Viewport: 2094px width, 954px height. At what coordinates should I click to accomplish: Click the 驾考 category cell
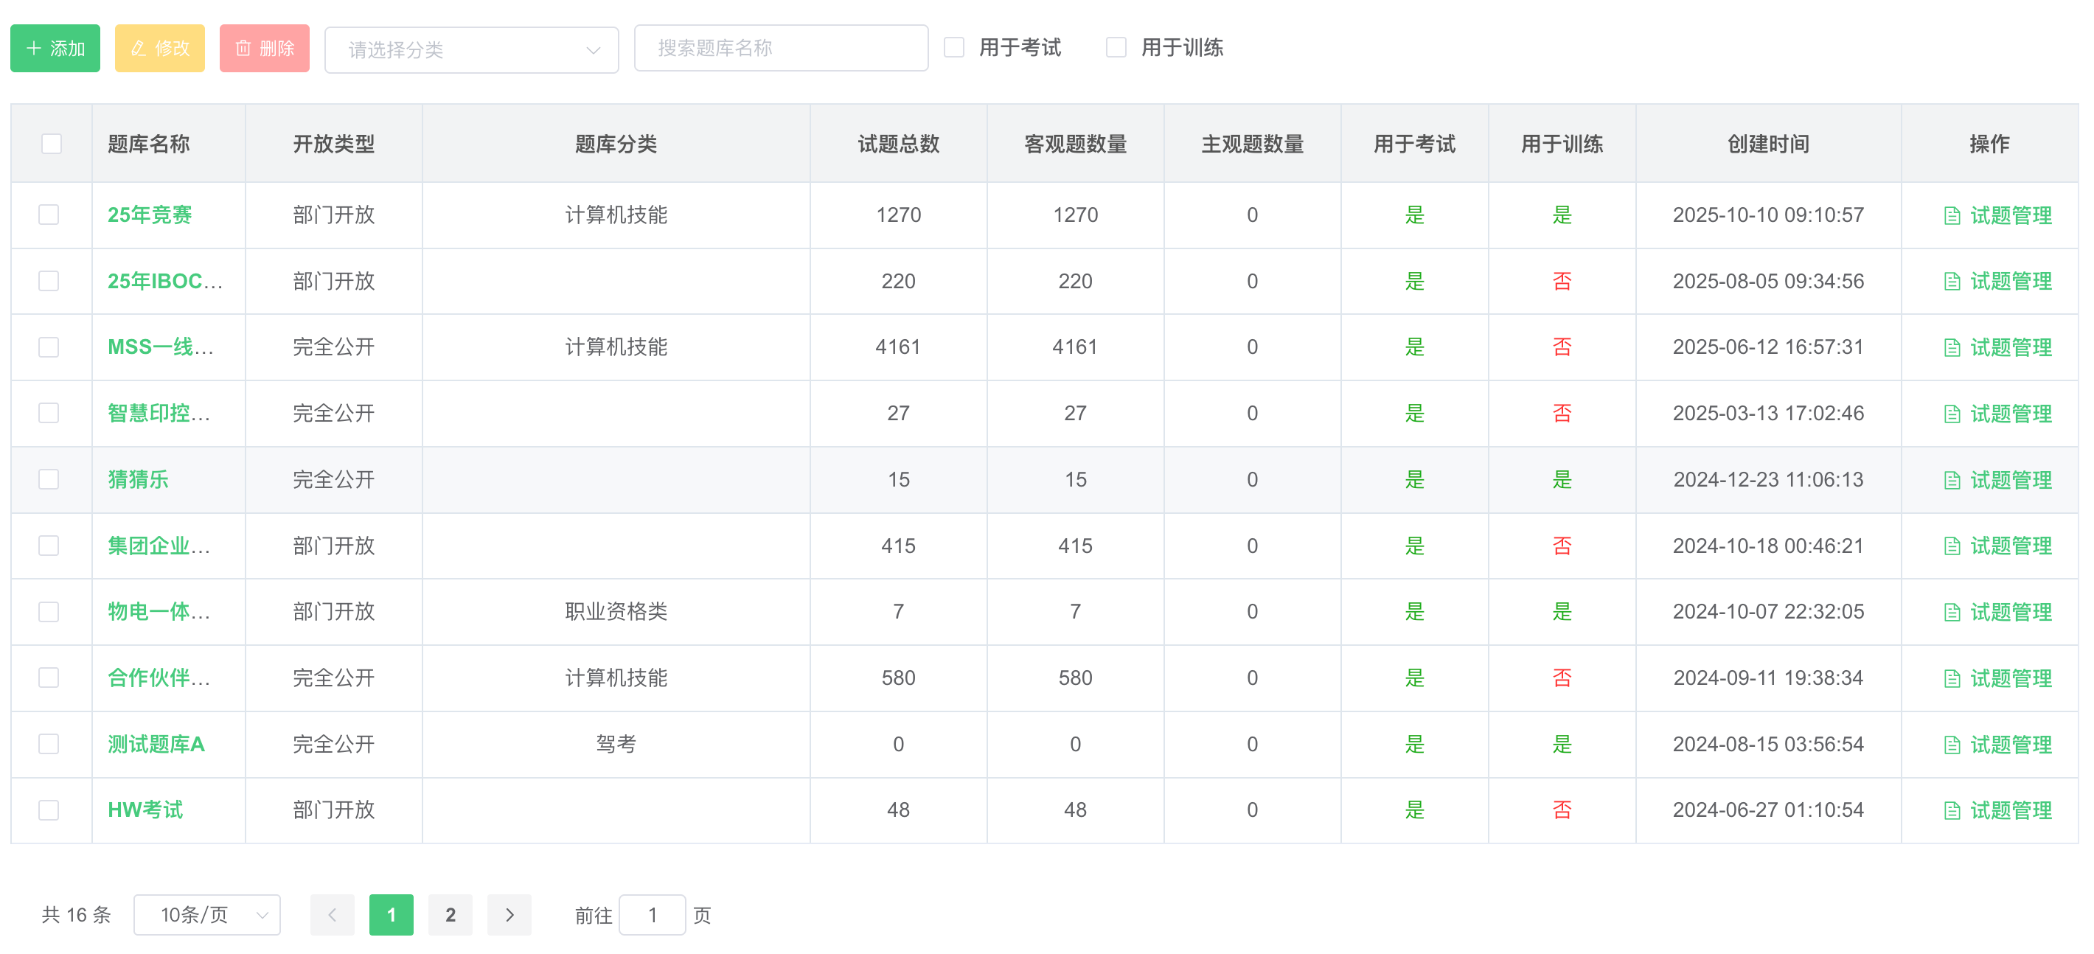pos(616,744)
